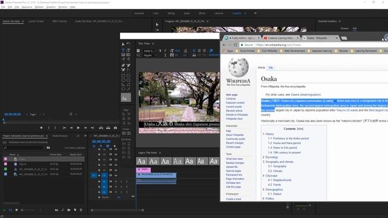Open Essential Graphics panel menu
The height and width of the screenshot is (218, 388).
tap(339, 21)
